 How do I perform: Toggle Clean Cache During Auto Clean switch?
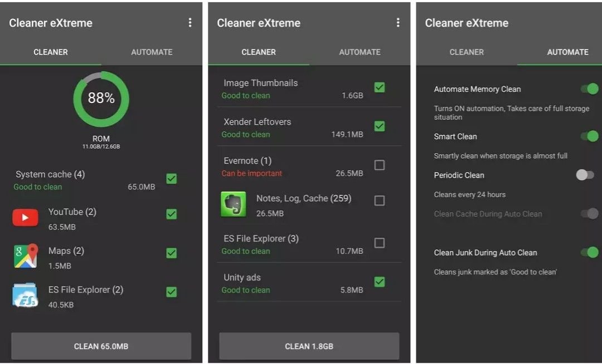[x=590, y=213]
